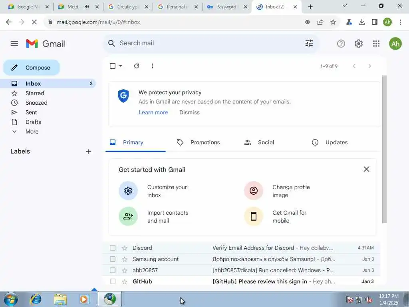409x307 pixels.
Task: Select the GitHub email checkbox
Action: [113, 281]
